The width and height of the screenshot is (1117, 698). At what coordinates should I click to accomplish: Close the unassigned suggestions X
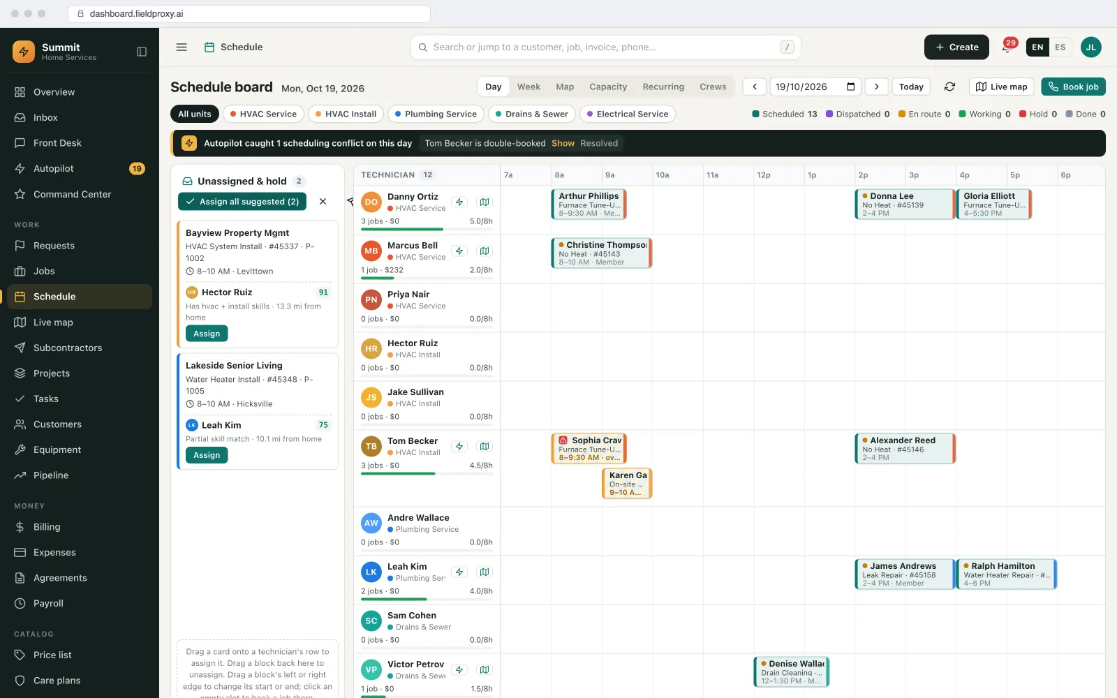[x=323, y=202]
